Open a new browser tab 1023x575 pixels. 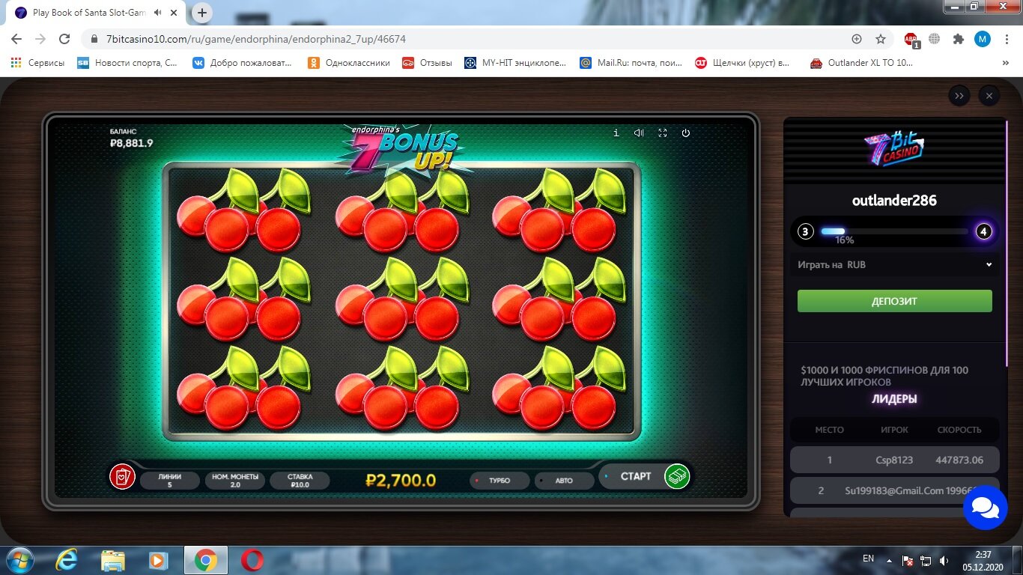[202, 13]
